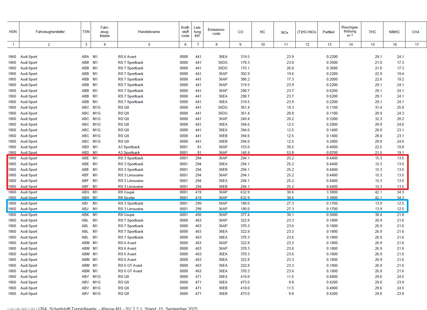Screen dimensions: 427x310
Task: Click the NOx value 26.0
Action: click(290, 68)
